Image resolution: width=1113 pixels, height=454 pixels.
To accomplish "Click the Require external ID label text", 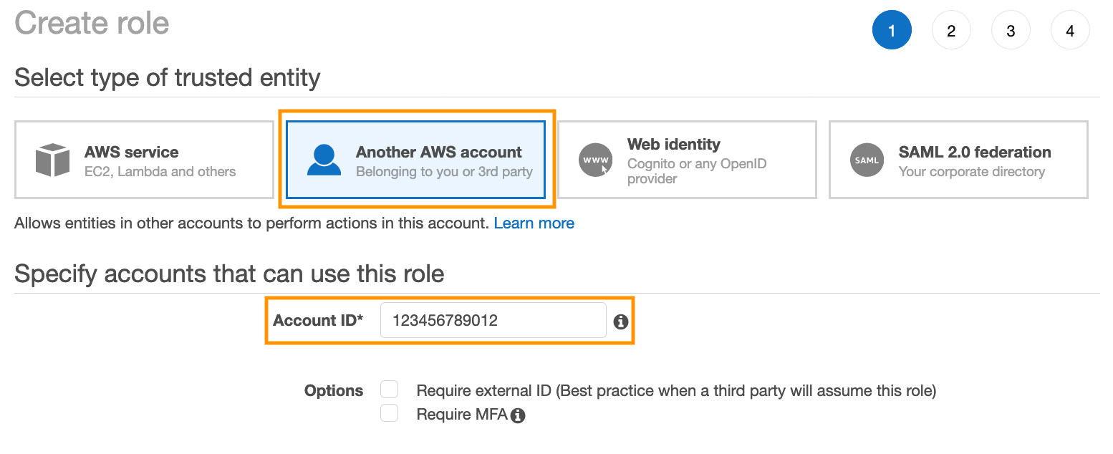I will 676,391.
